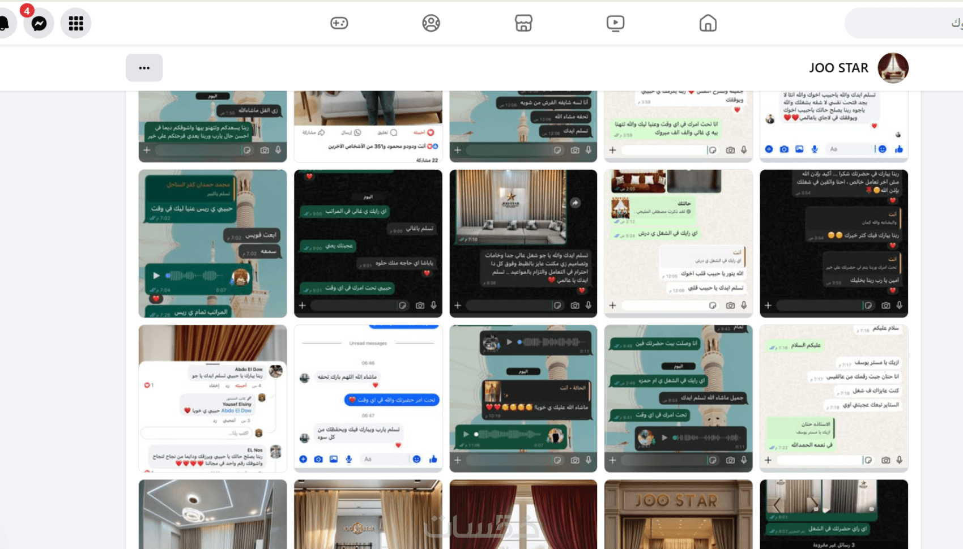This screenshot has height=549, width=963.
Task: Open the dark chat photo with green message bubbles
Action: pos(368,243)
